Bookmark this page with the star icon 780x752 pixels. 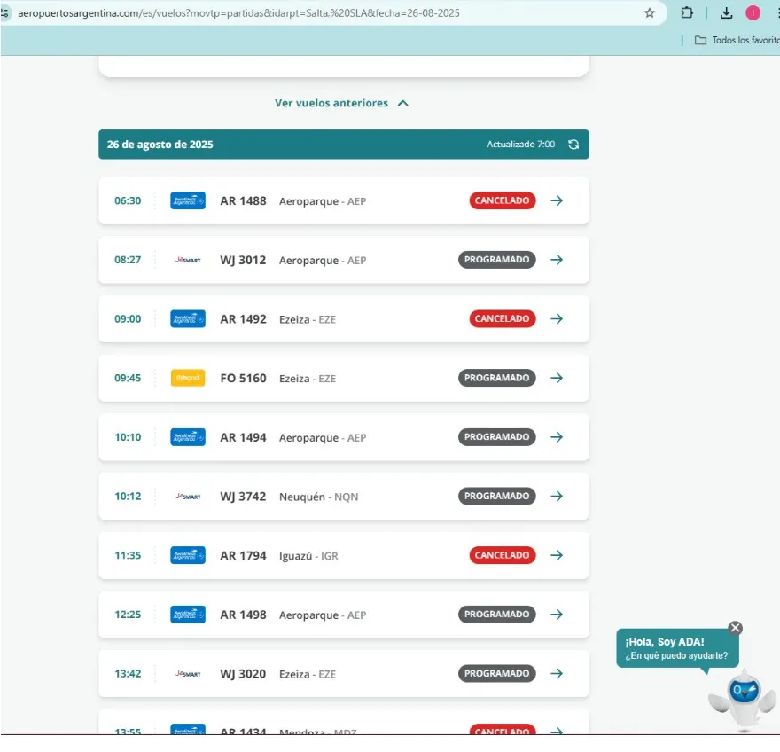(x=650, y=13)
